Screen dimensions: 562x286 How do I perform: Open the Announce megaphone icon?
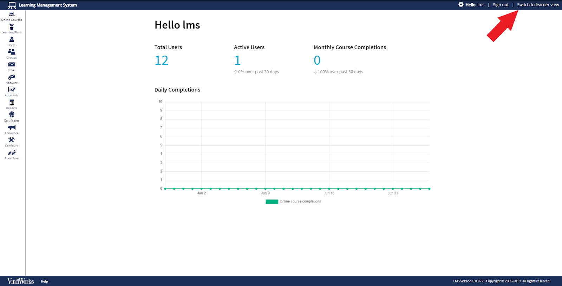coord(12,128)
